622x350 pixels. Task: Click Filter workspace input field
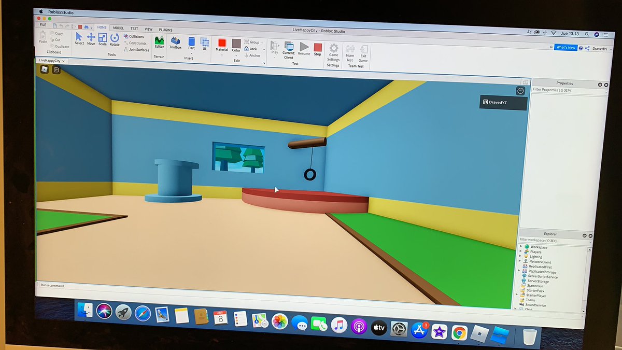pyautogui.click(x=554, y=241)
